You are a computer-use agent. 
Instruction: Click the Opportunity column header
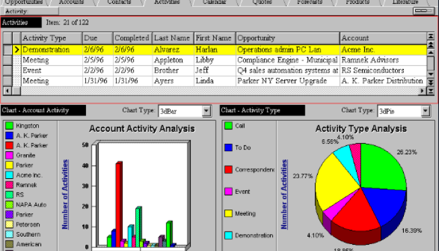[288, 38]
